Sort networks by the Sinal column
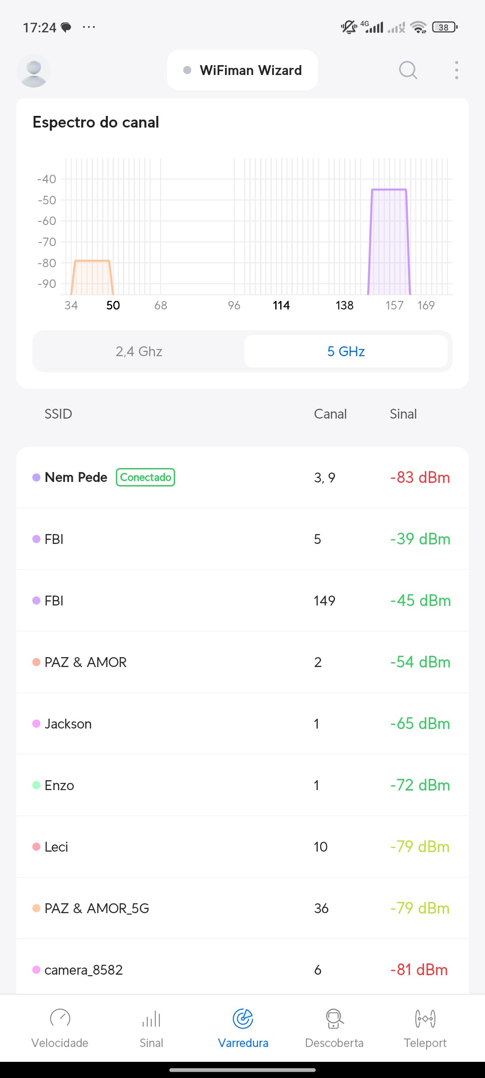This screenshot has width=485, height=1078. pyautogui.click(x=403, y=414)
